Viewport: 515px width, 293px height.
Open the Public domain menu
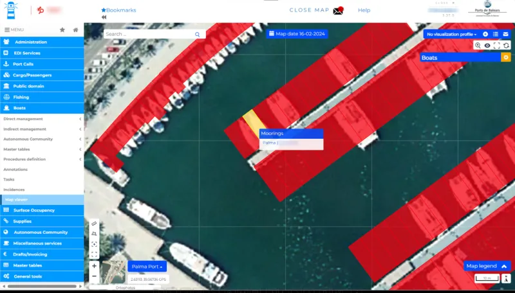[42, 86]
